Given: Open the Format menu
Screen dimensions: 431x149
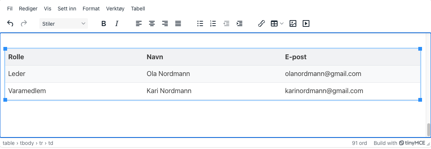Looking at the screenshot, I should [x=91, y=9].
